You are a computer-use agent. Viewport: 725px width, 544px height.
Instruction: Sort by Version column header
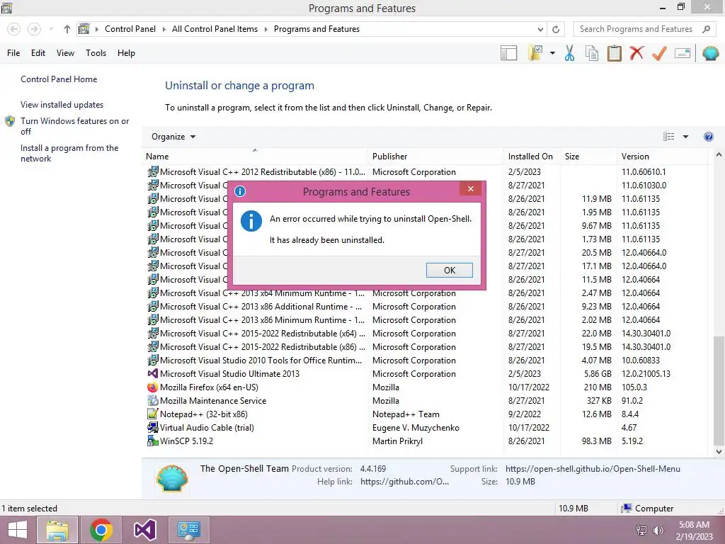click(x=662, y=157)
